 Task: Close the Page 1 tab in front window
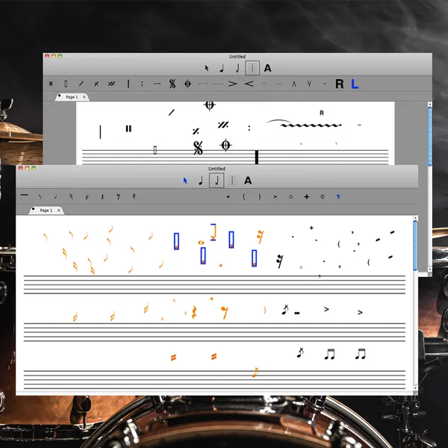pyautogui.click(x=58, y=211)
